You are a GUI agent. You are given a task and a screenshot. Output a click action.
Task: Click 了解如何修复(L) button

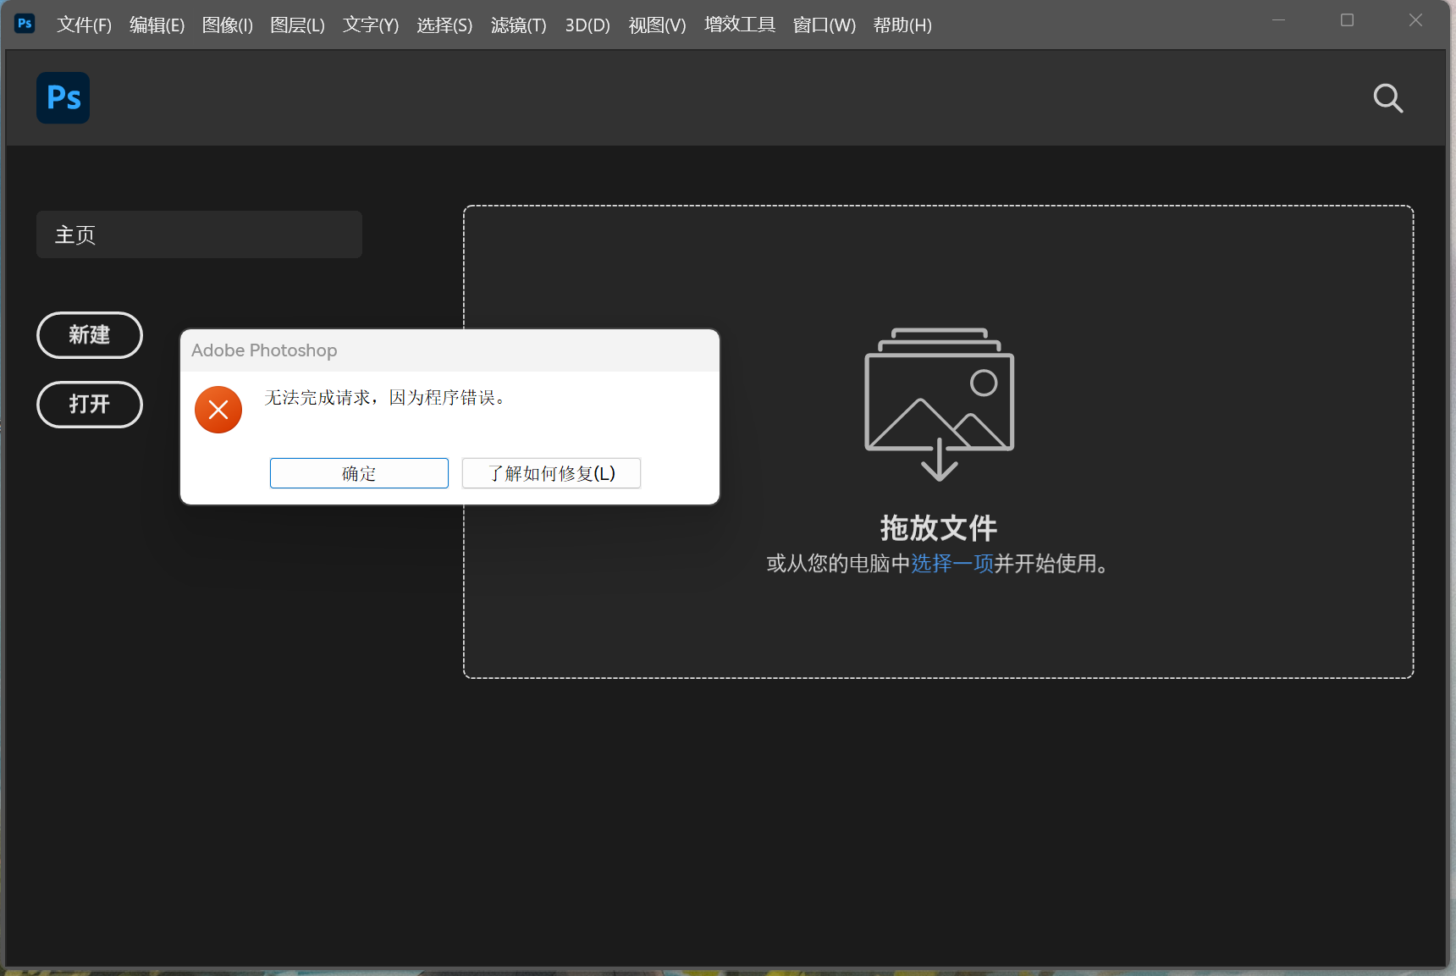tap(551, 473)
